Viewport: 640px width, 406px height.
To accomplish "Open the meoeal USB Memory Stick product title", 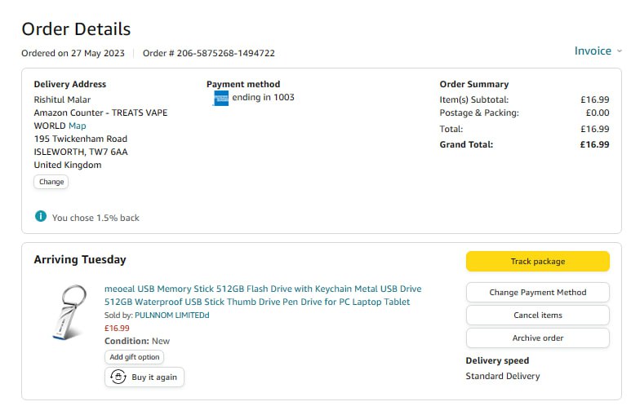I will pos(263,295).
